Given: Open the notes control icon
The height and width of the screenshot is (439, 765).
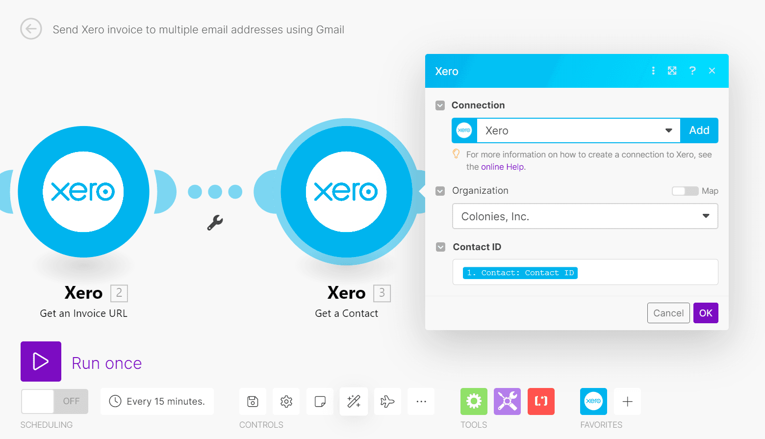Looking at the screenshot, I should [x=320, y=401].
